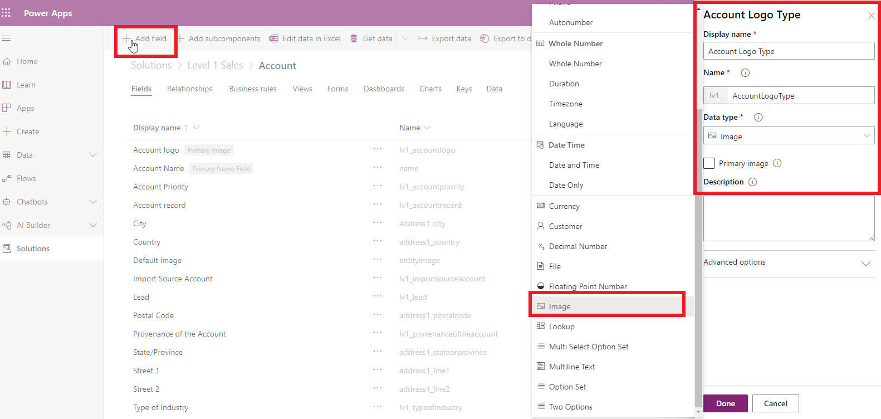881x419 pixels.
Task: Switch to the Business rules tab
Action: 253,89
